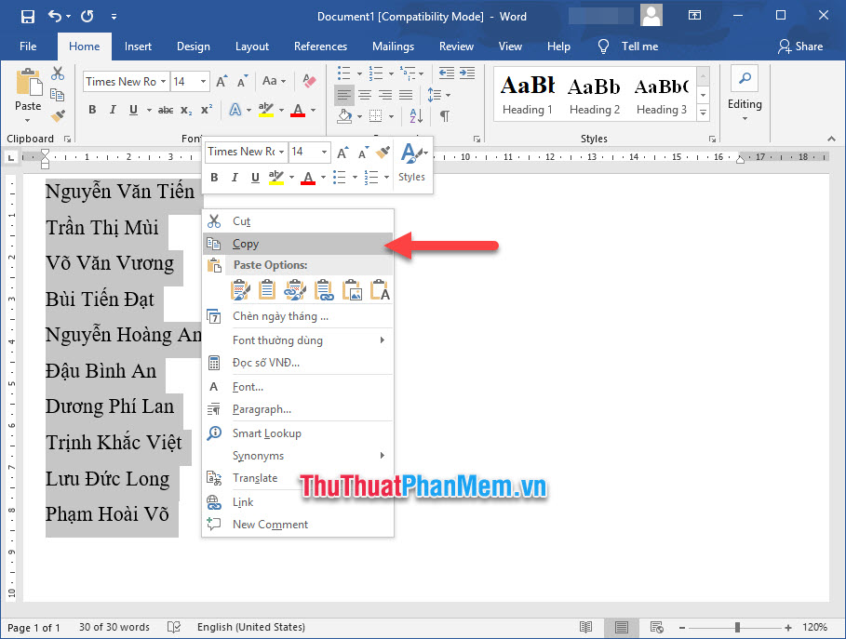Choose the Keep Text Only paste option
The image size is (846, 639).
(x=379, y=290)
